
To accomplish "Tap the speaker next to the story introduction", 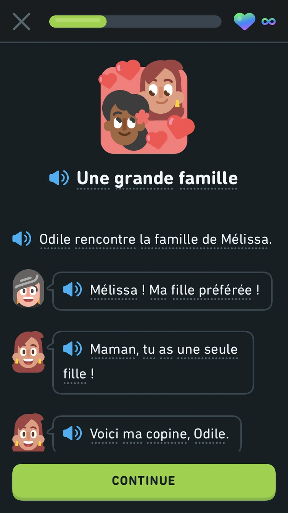I will click(22, 239).
